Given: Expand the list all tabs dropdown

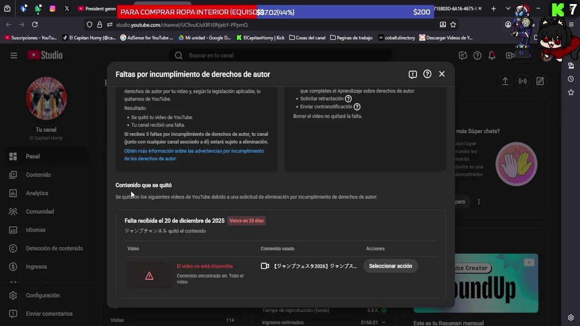Looking at the screenshot, I should point(508,8).
